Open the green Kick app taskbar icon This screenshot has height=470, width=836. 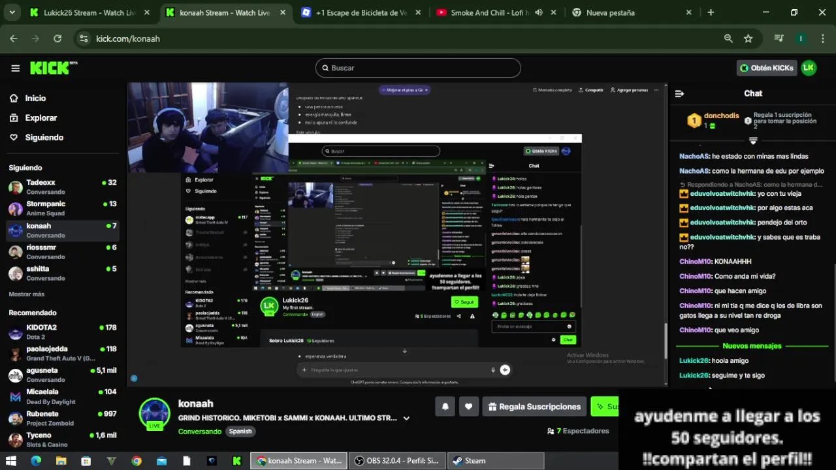click(x=236, y=461)
